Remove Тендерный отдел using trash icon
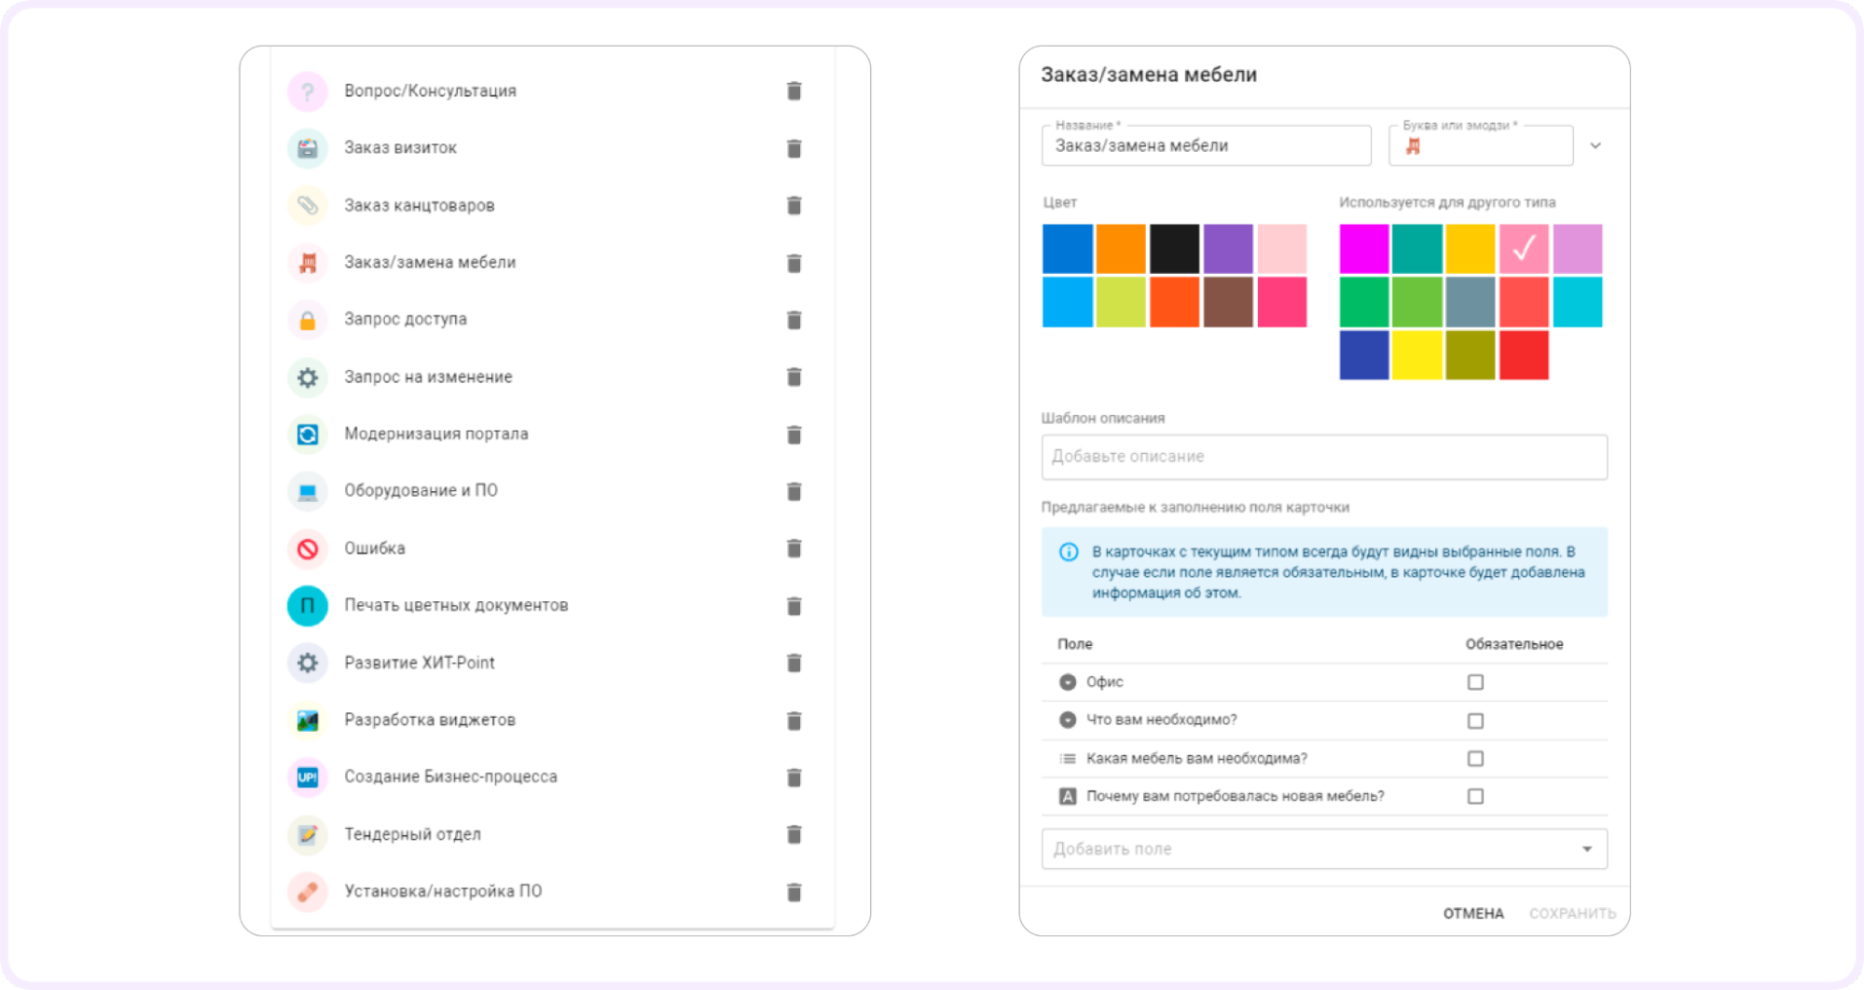 tap(794, 834)
